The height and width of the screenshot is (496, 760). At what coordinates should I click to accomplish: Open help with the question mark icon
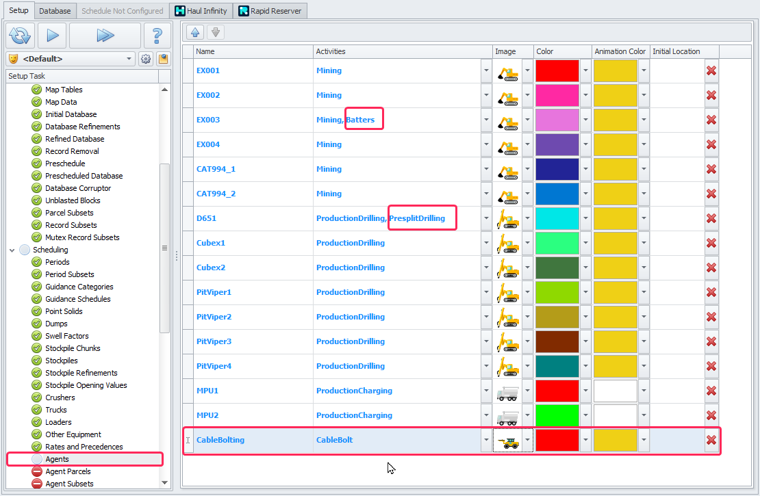tap(157, 35)
